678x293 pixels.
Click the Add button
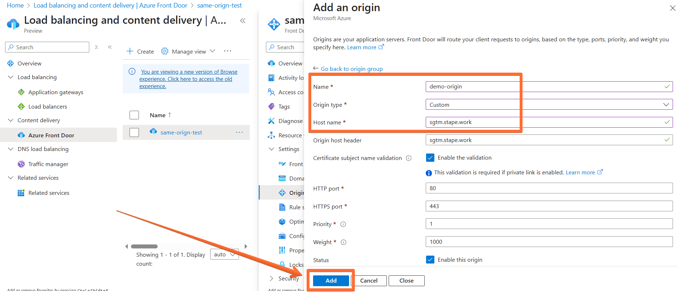coord(331,280)
